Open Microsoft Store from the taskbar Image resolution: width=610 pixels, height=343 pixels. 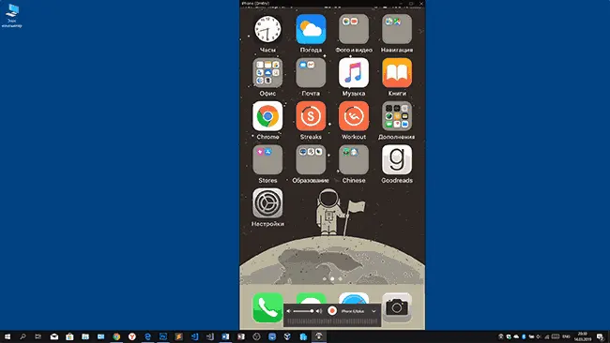pos(69,336)
